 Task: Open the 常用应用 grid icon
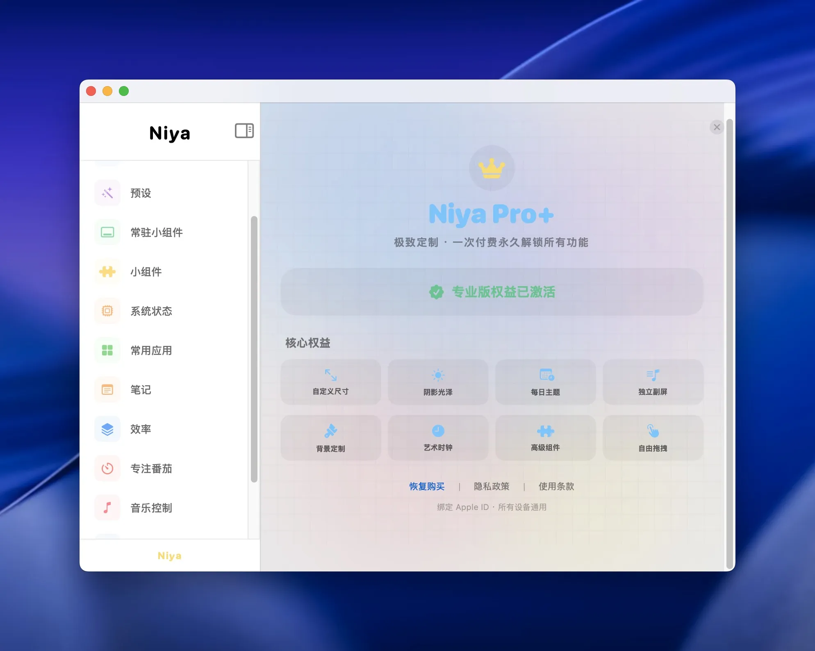point(107,350)
